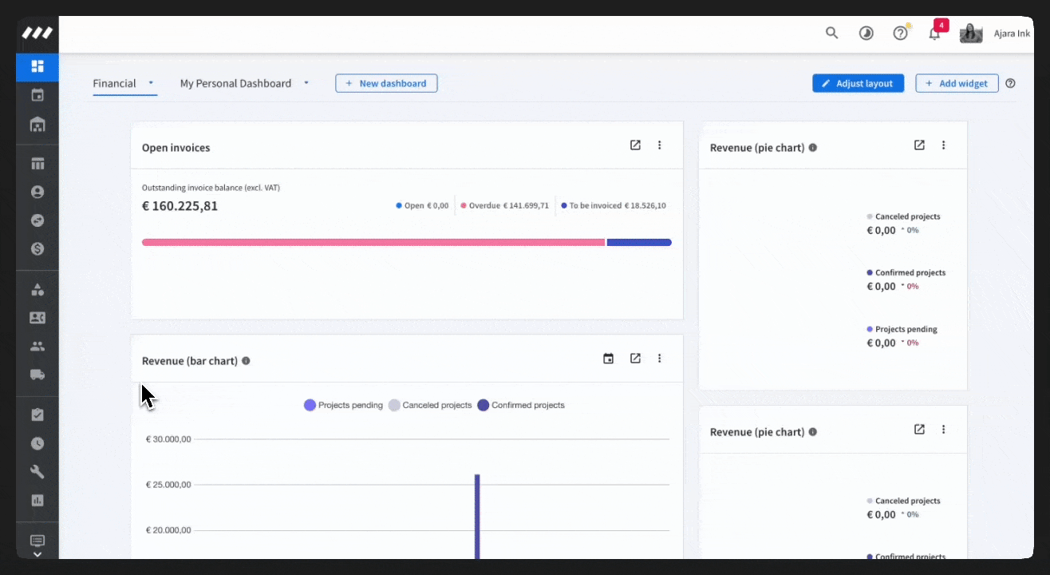The height and width of the screenshot is (575, 1050).
Task: Toggle Canceled projects legend in bar chart
Action: pos(430,405)
